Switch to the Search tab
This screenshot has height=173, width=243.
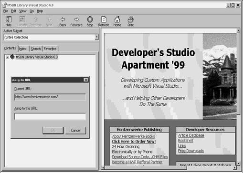click(x=36, y=49)
